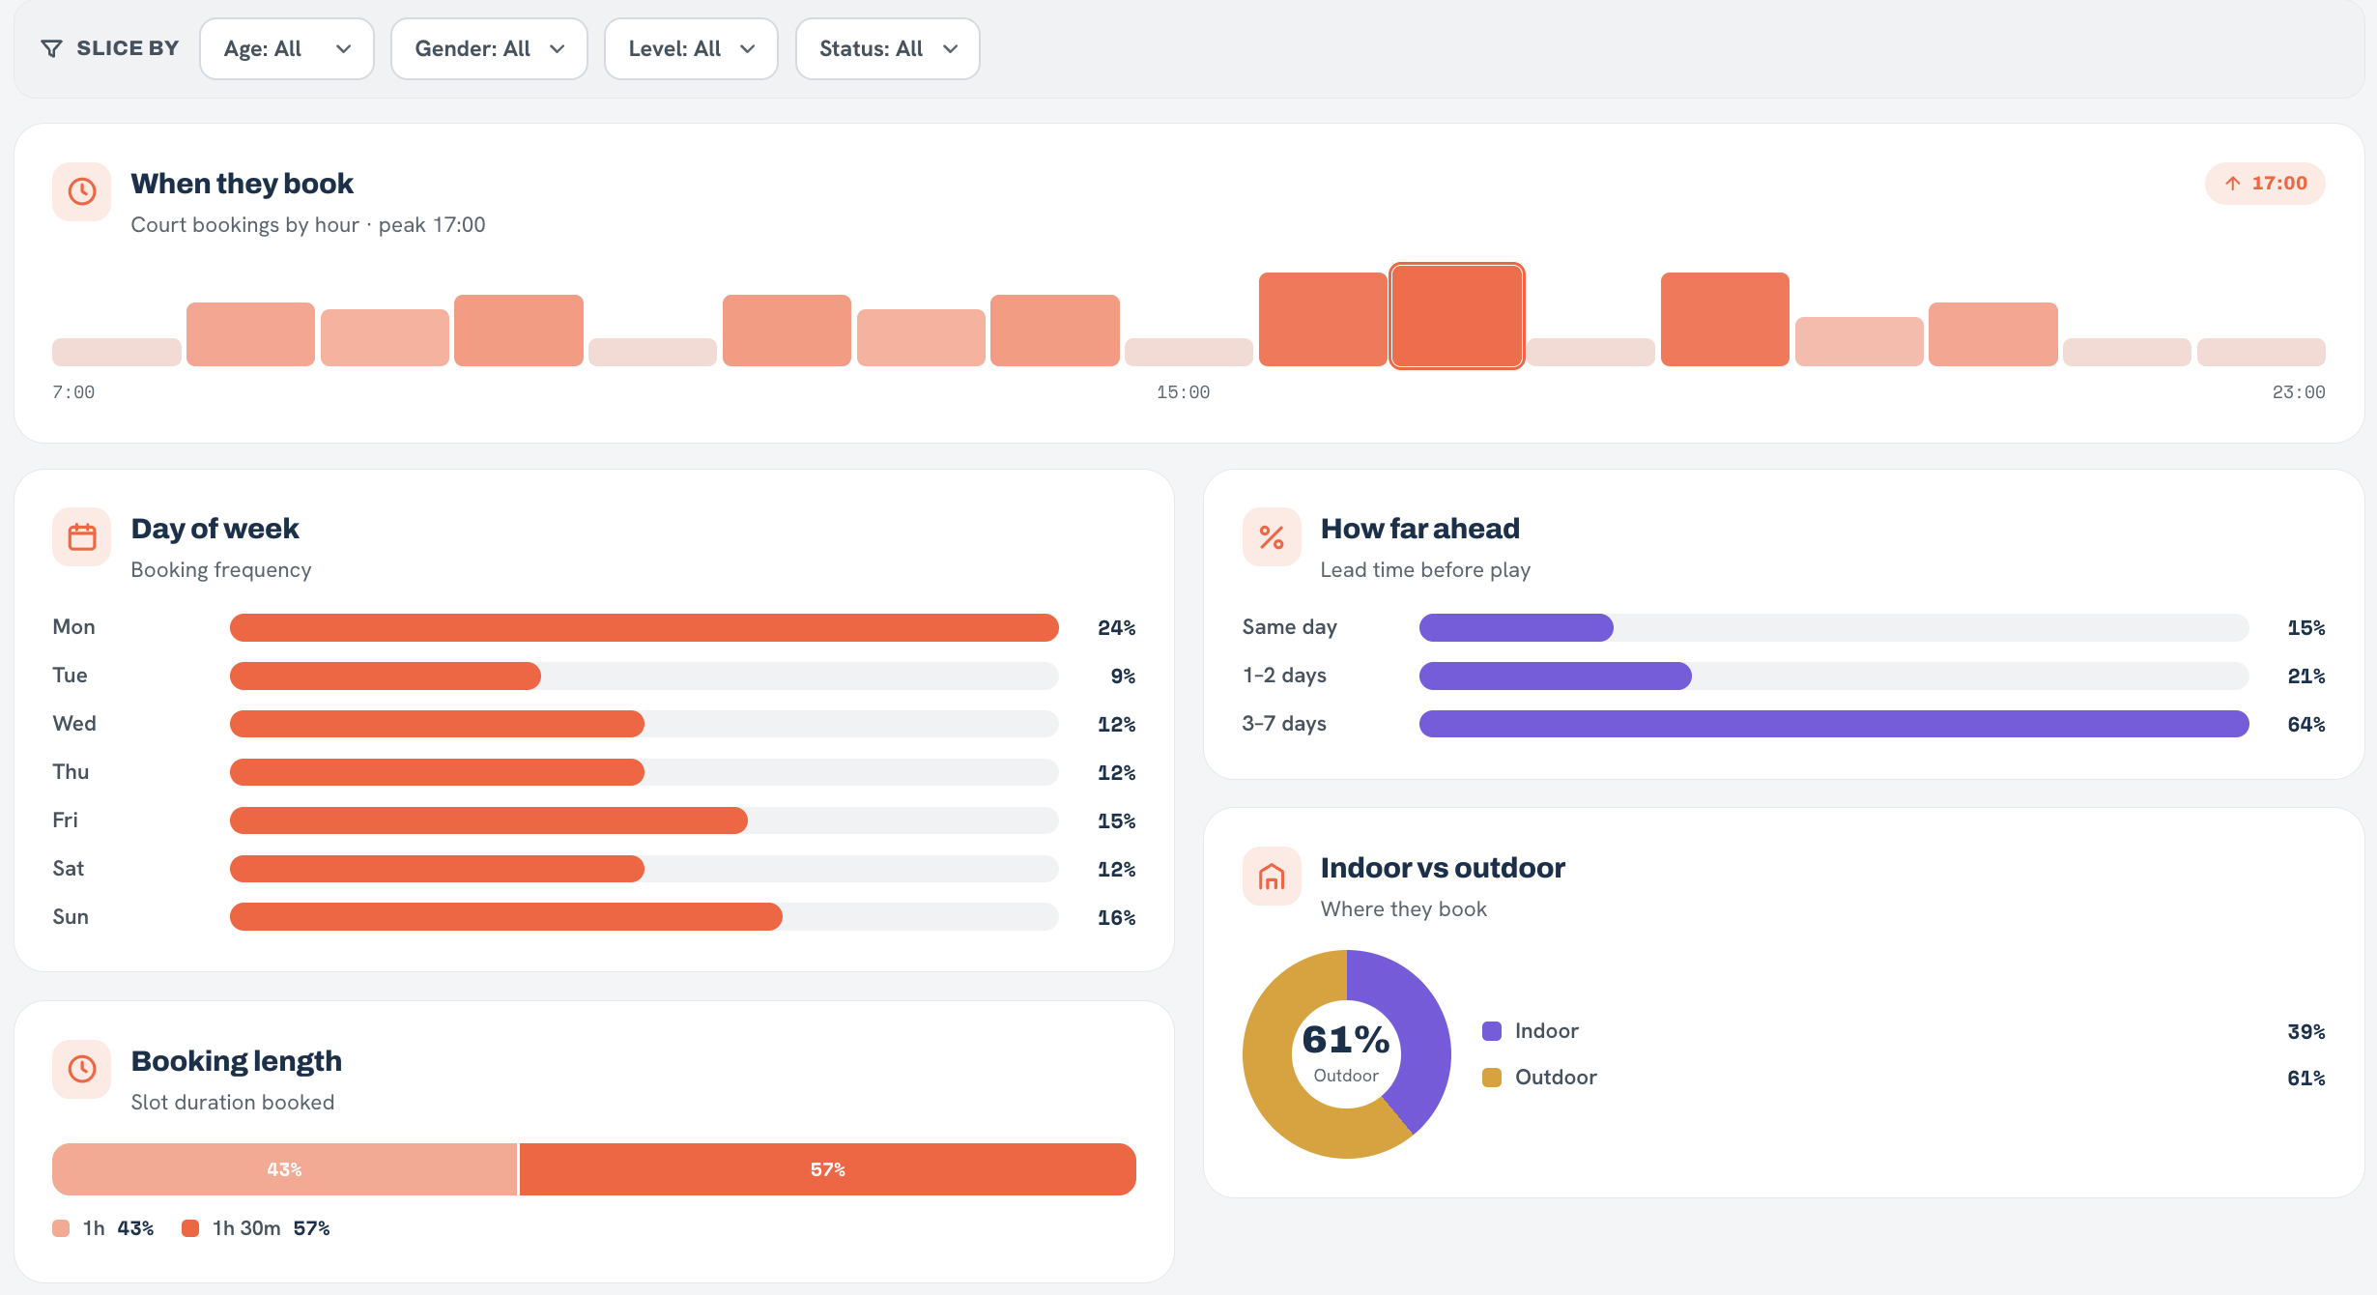The width and height of the screenshot is (2377, 1295).
Task: Click the 1h 30m legend label
Action: click(246, 1228)
